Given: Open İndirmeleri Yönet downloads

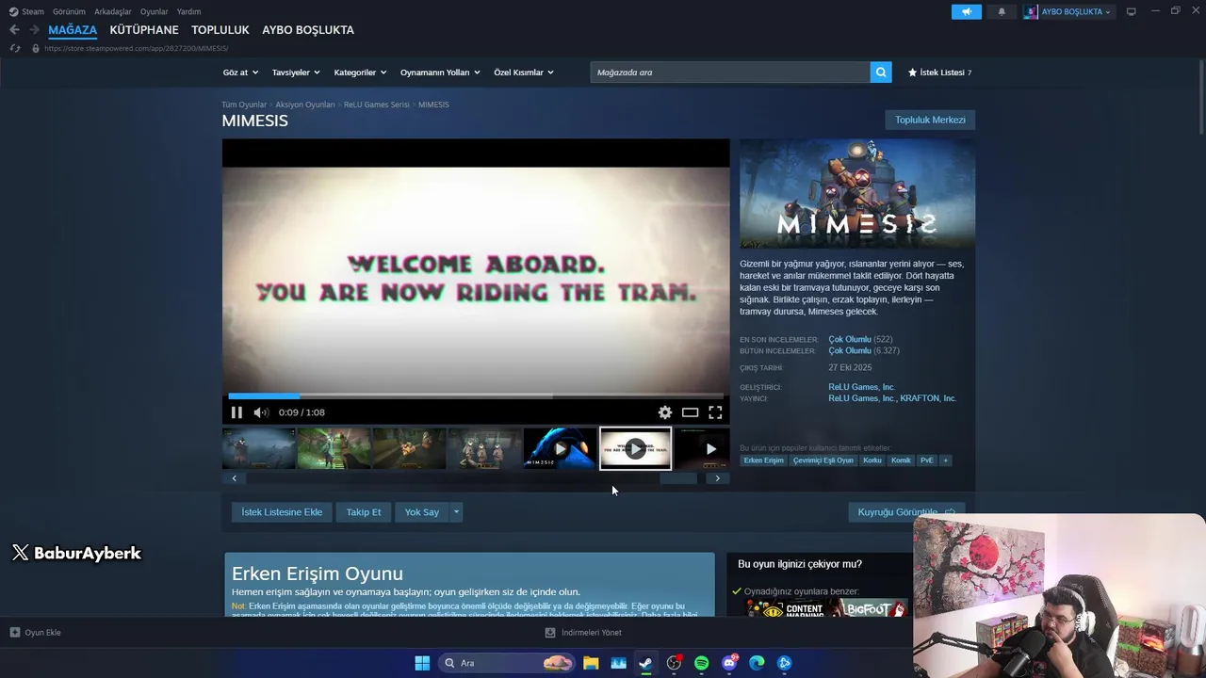Looking at the screenshot, I should pos(584,633).
